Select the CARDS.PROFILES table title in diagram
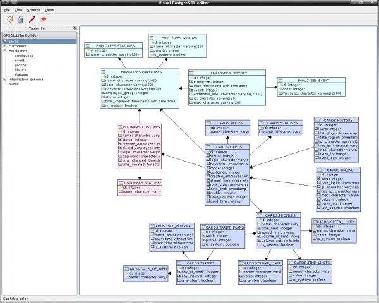The height and width of the screenshot is (303, 379). (280, 215)
